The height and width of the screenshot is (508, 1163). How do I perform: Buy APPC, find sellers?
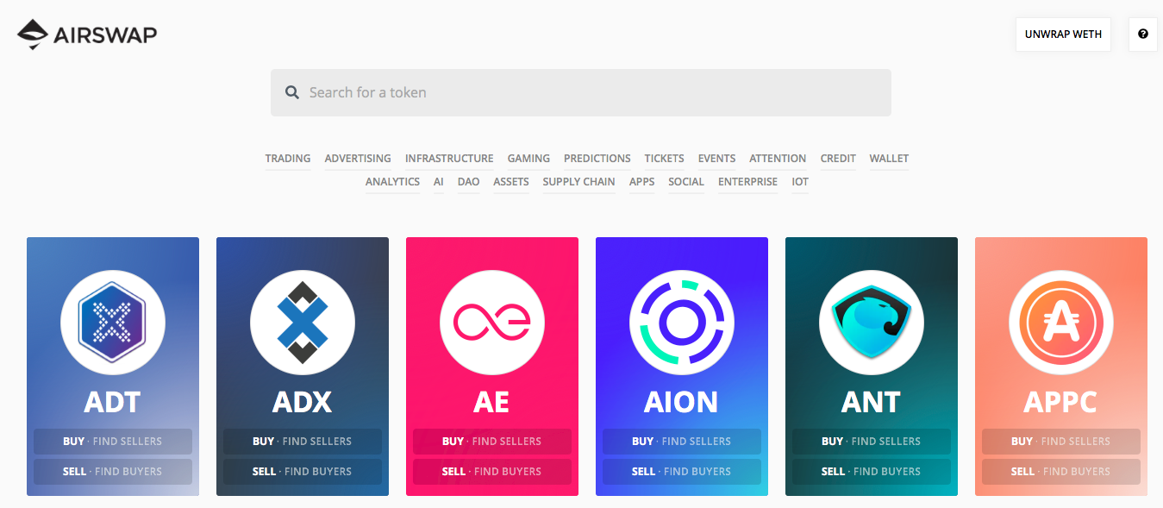point(1061,442)
